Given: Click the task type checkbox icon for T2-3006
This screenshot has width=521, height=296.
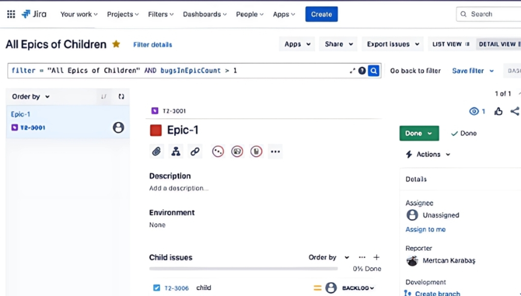Looking at the screenshot, I should [x=156, y=288].
